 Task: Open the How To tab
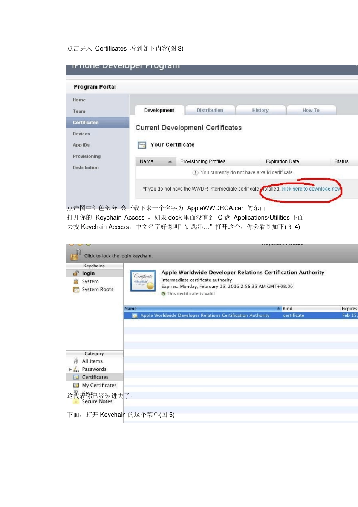311,110
